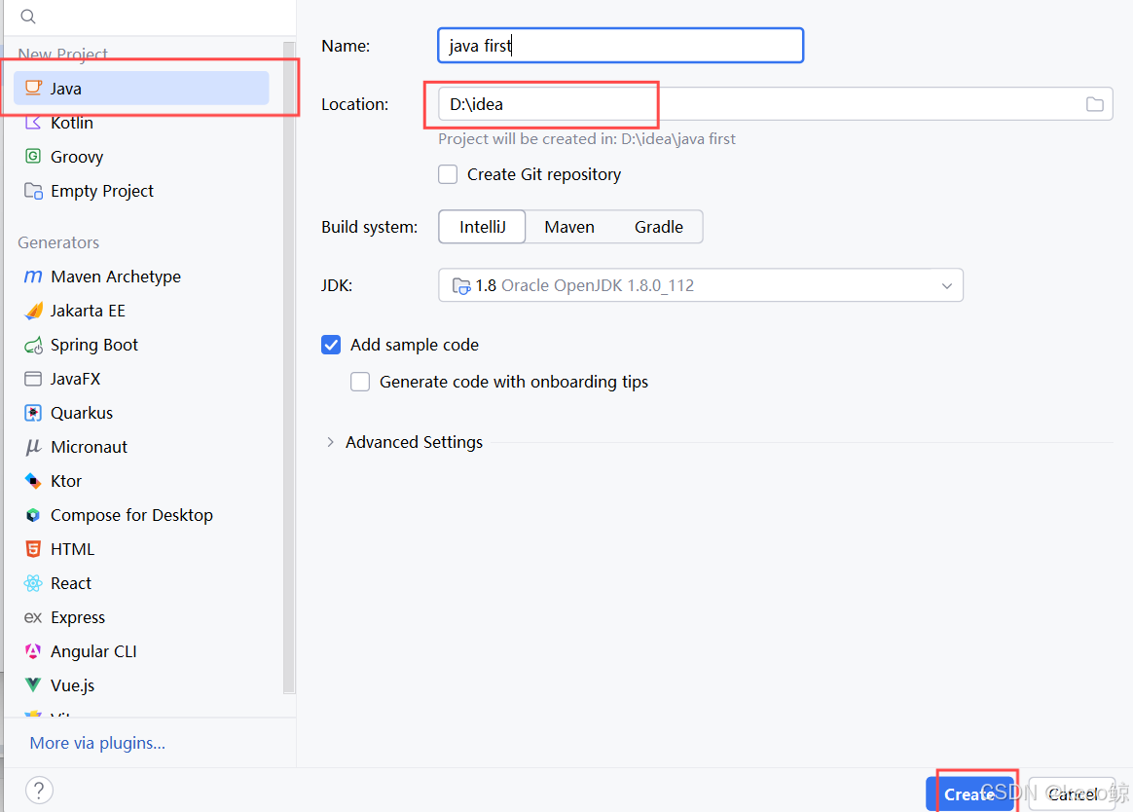This screenshot has height=812, width=1133.
Task: Click the Vue.js V icon
Action: click(x=33, y=684)
